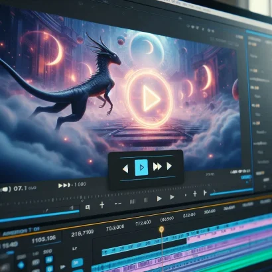Click the blue slider bar below preview right
Viewport: 272px width, 272px height.
click(x=232, y=192)
